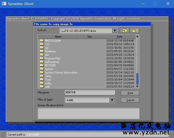Screen dimensions: 174x138
Task: Click the bak folder name
Action: 47,48
